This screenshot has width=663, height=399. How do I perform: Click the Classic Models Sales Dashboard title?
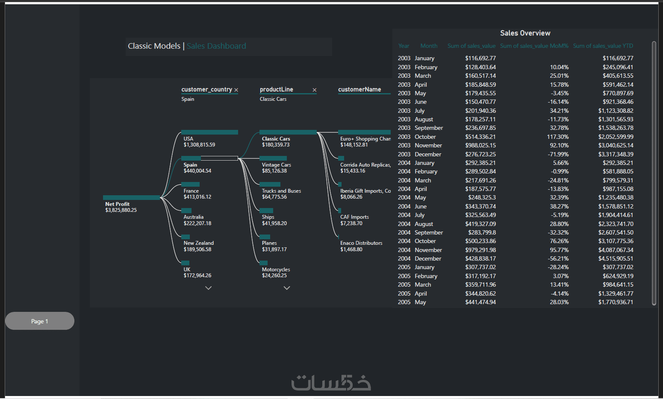187,46
